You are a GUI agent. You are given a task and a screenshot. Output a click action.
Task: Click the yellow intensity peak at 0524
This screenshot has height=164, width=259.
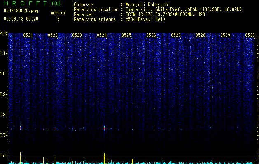(x=105, y=158)
